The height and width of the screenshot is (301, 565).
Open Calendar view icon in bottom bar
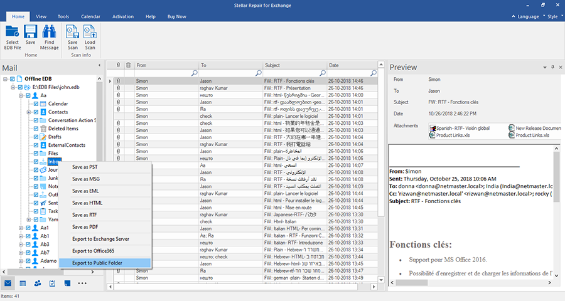pyautogui.click(x=23, y=283)
